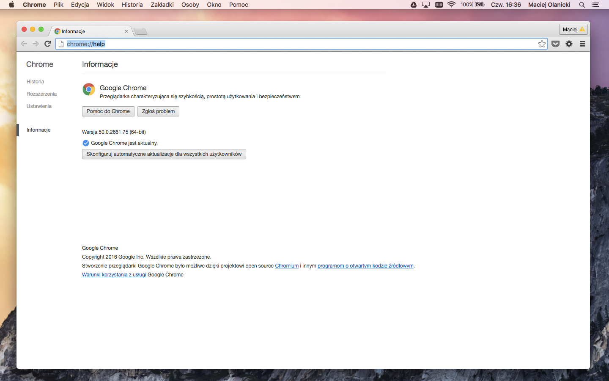Viewport: 609px width, 381px height.
Task: Open the Chrome hamburger menu
Action: [582, 44]
